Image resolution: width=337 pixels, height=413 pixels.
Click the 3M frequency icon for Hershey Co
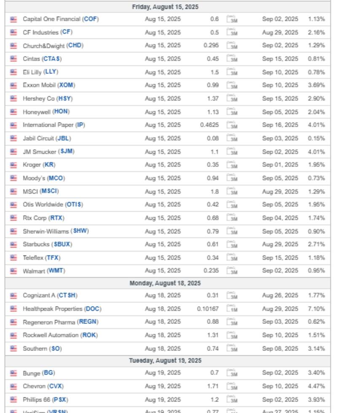(232, 98)
